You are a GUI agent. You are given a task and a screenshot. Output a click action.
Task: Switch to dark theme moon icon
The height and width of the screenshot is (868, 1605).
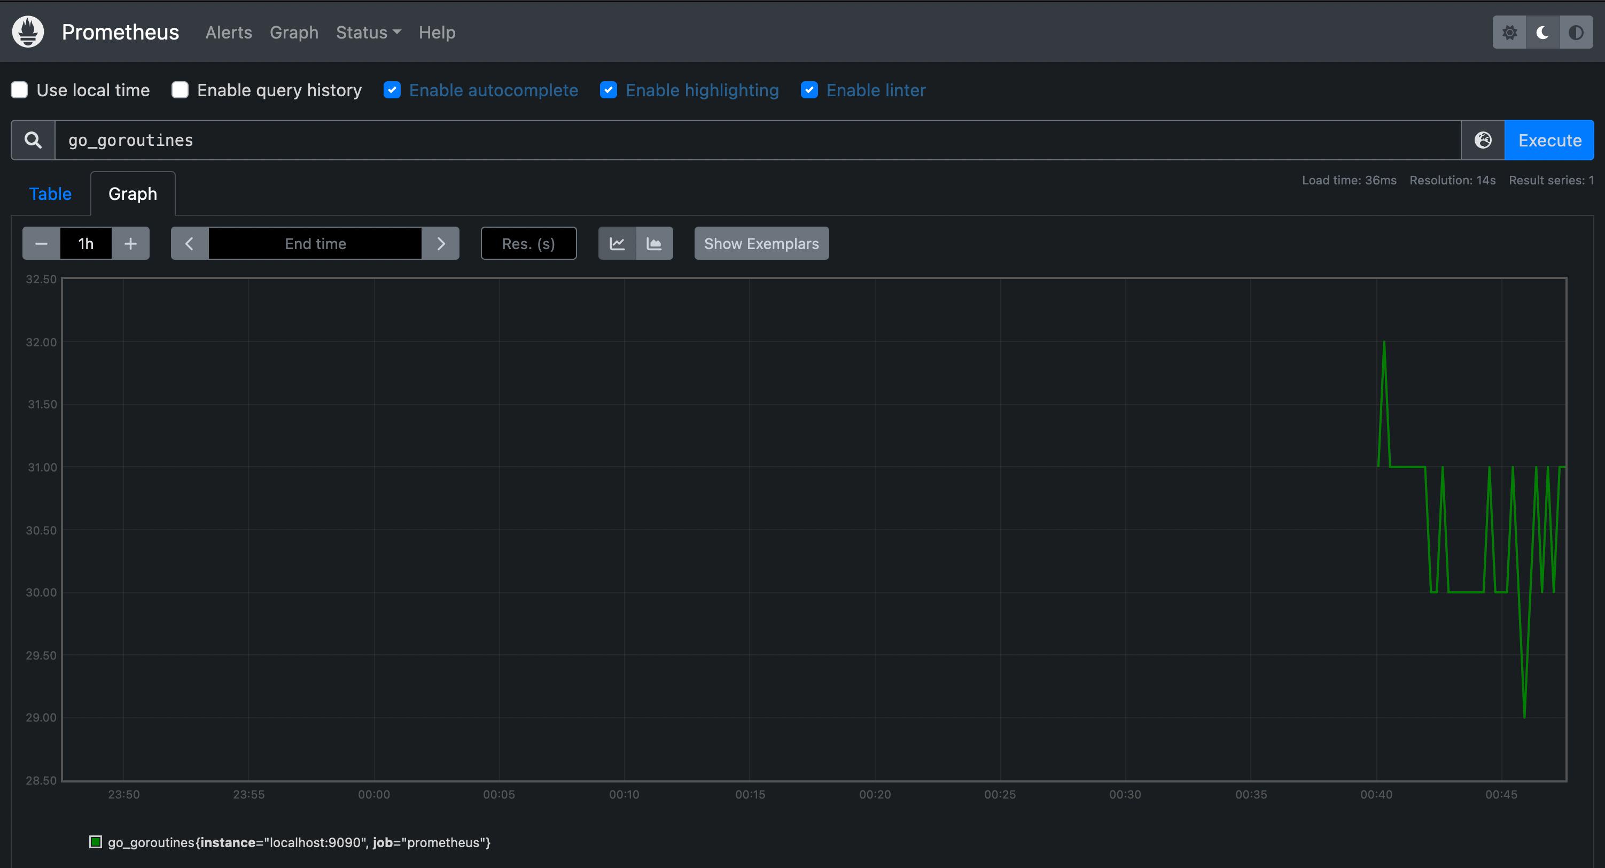click(x=1542, y=33)
